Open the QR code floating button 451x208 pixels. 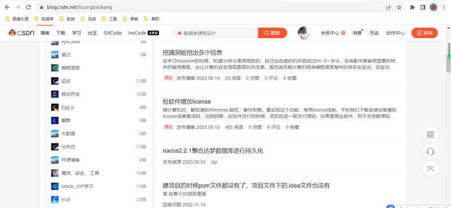(x=431, y=135)
